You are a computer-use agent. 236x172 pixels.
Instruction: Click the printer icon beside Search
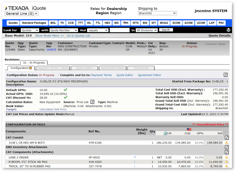228,30
